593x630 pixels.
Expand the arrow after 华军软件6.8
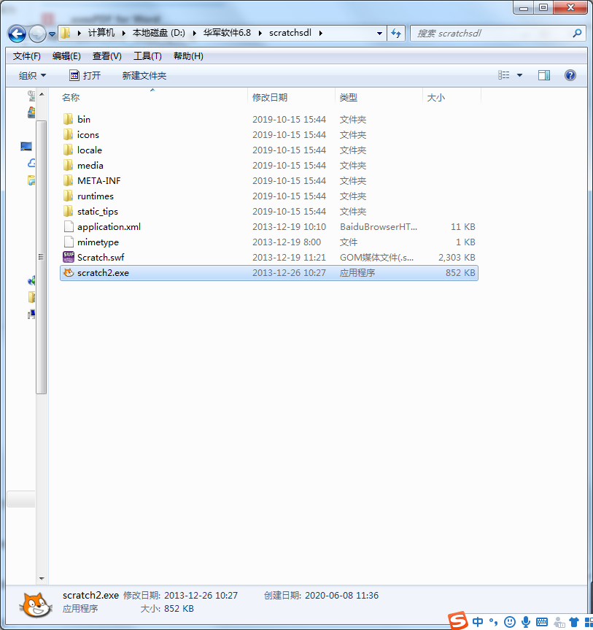pos(260,33)
